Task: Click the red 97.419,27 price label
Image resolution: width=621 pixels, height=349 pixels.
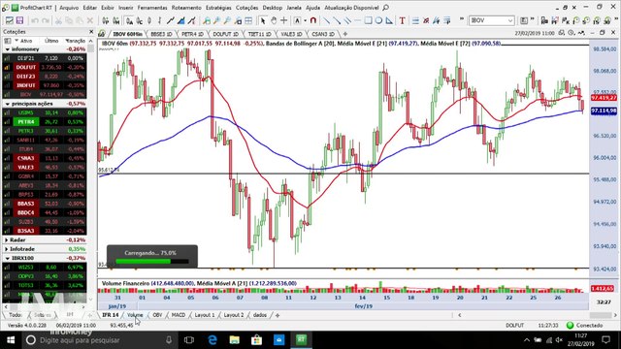Action: click(x=604, y=98)
